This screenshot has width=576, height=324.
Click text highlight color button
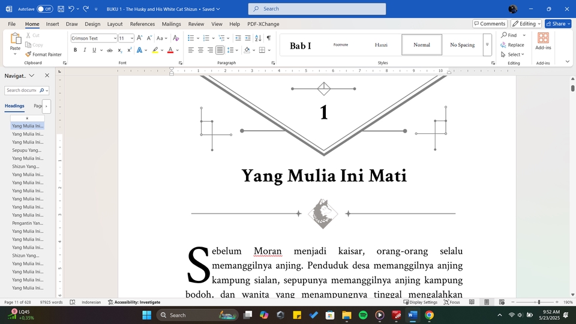(x=155, y=50)
